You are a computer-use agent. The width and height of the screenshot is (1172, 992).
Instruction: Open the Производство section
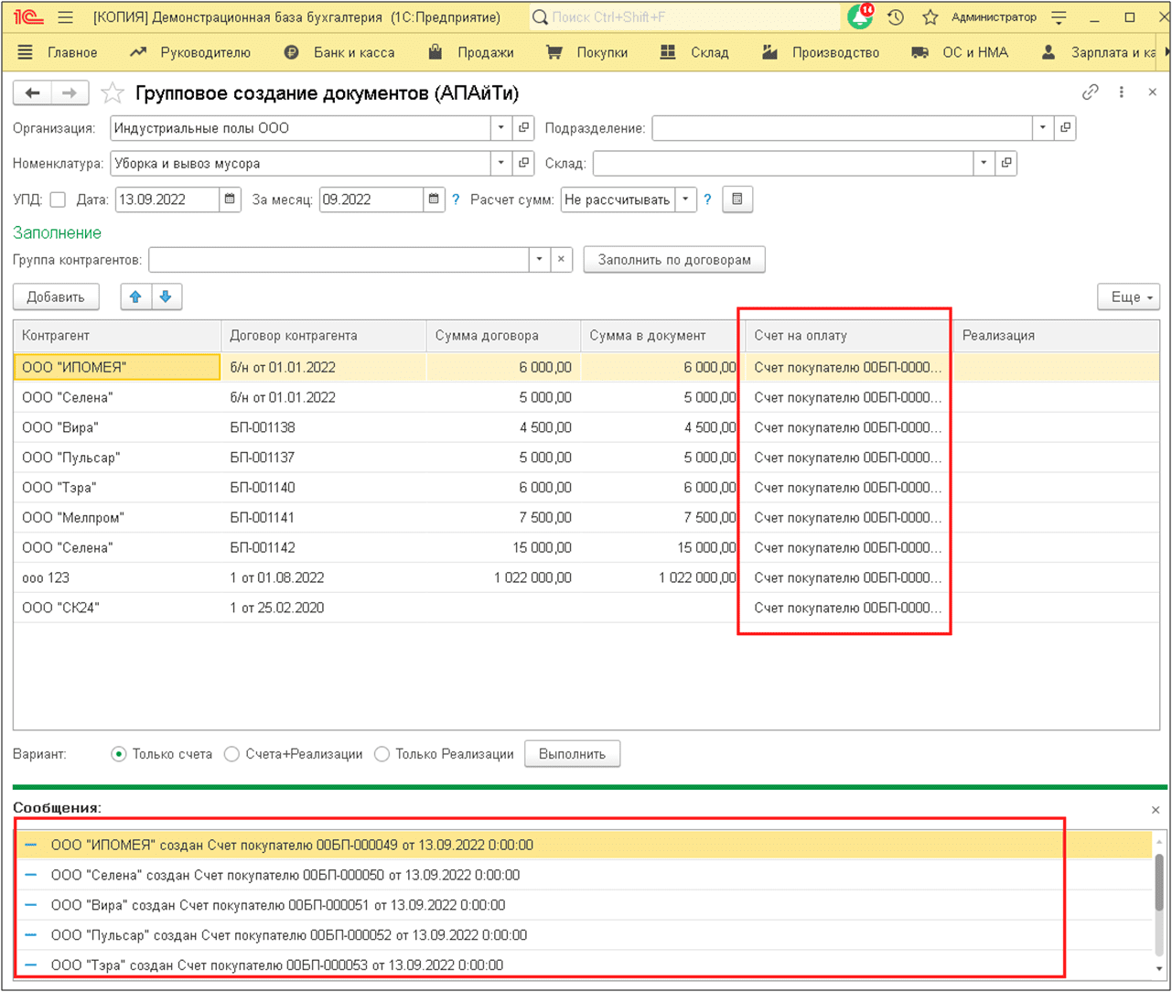tap(821, 52)
